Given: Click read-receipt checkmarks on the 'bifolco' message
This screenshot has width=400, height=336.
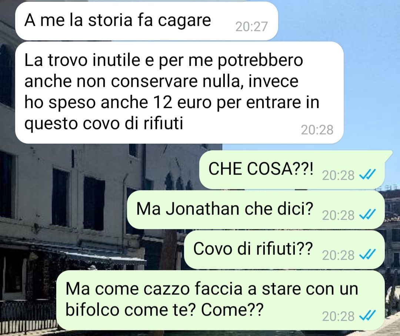Looking at the screenshot, I should [x=367, y=316].
